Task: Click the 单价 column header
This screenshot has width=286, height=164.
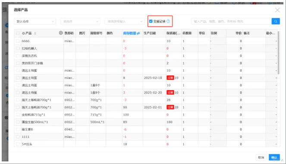Action: pyautogui.click(x=239, y=33)
